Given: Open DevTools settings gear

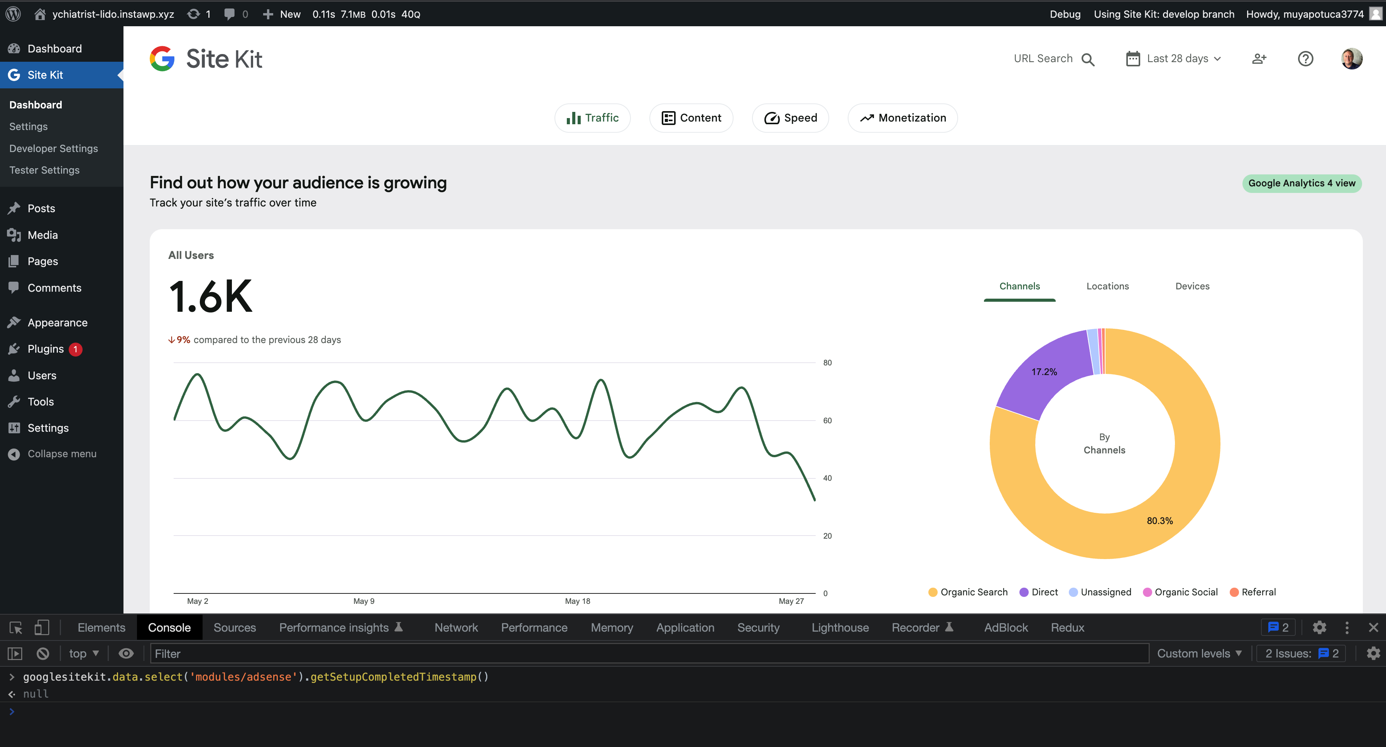Looking at the screenshot, I should click(x=1319, y=627).
